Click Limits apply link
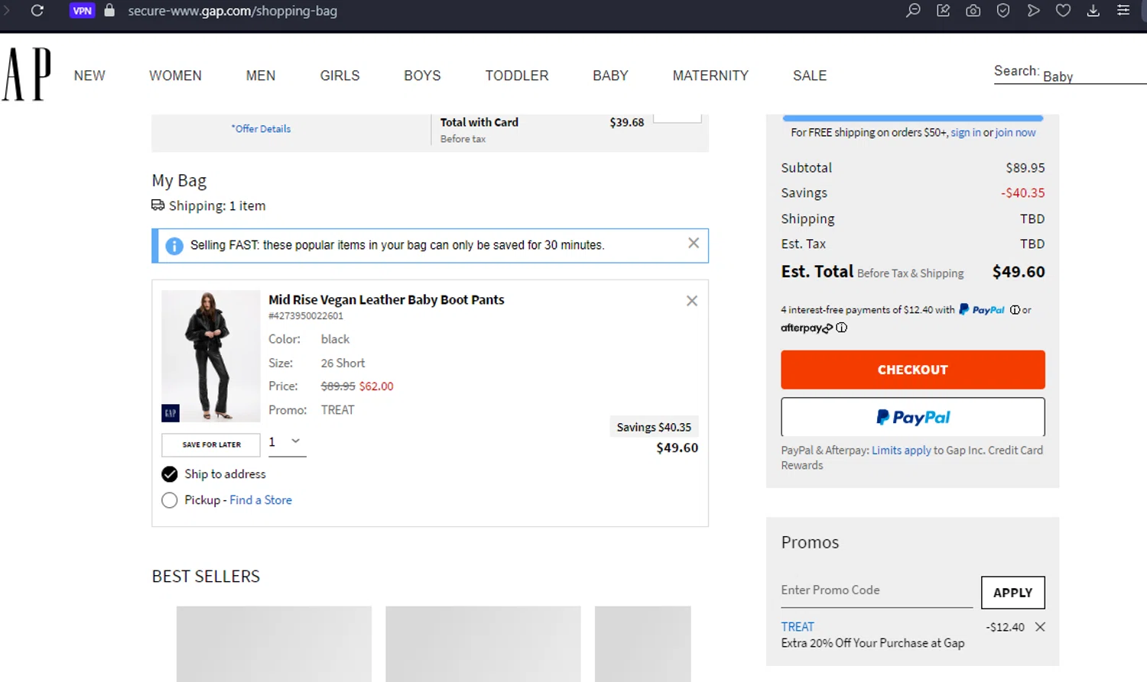Viewport: 1147px width, 682px height. (x=902, y=451)
